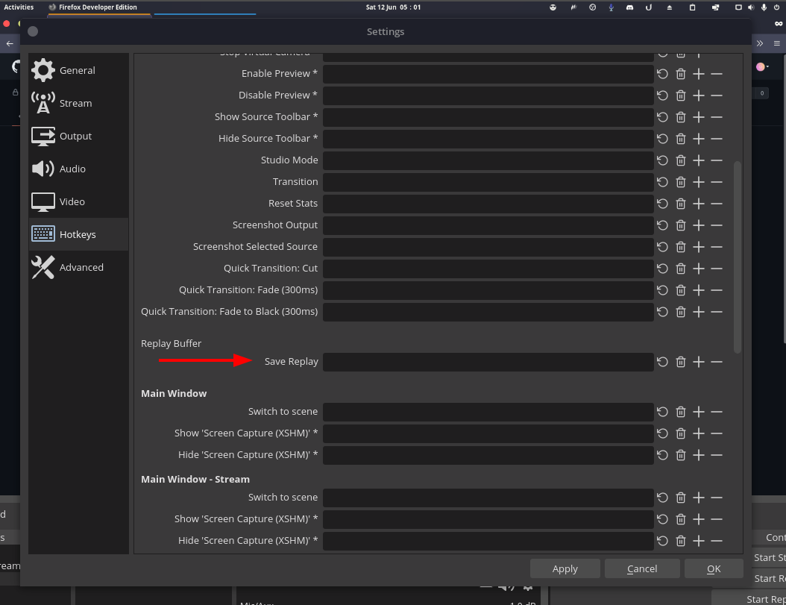
Task: Click the Discord tray icon
Action: (629, 7)
